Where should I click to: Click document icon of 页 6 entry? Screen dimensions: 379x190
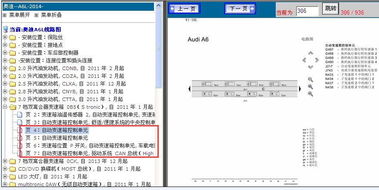[20, 146]
